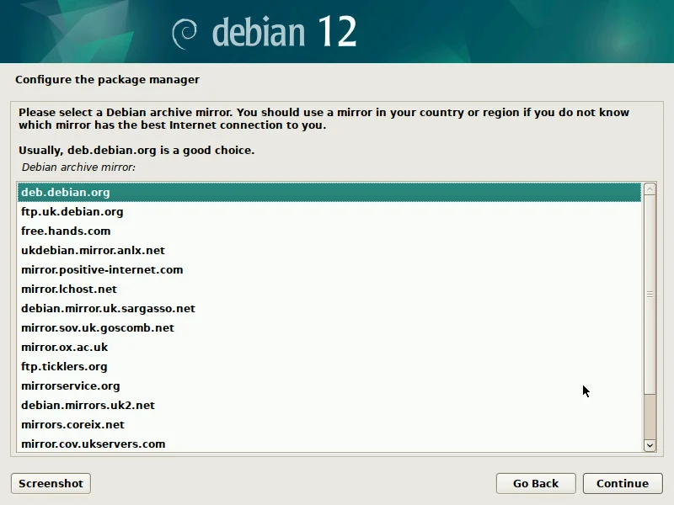Select debian.mirror.uk.sargasso.net mirror
The width and height of the screenshot is (674, 505).
329,308
